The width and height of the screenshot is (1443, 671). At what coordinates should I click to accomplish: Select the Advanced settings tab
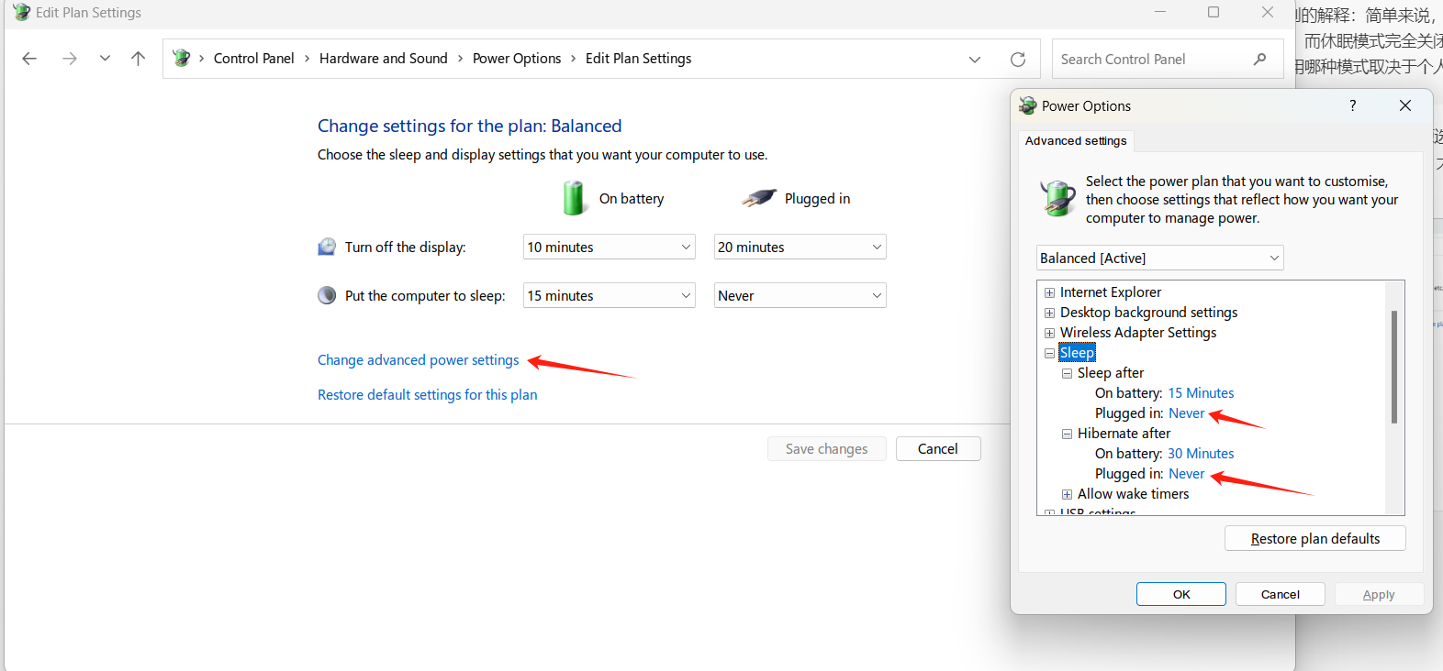1075,141
